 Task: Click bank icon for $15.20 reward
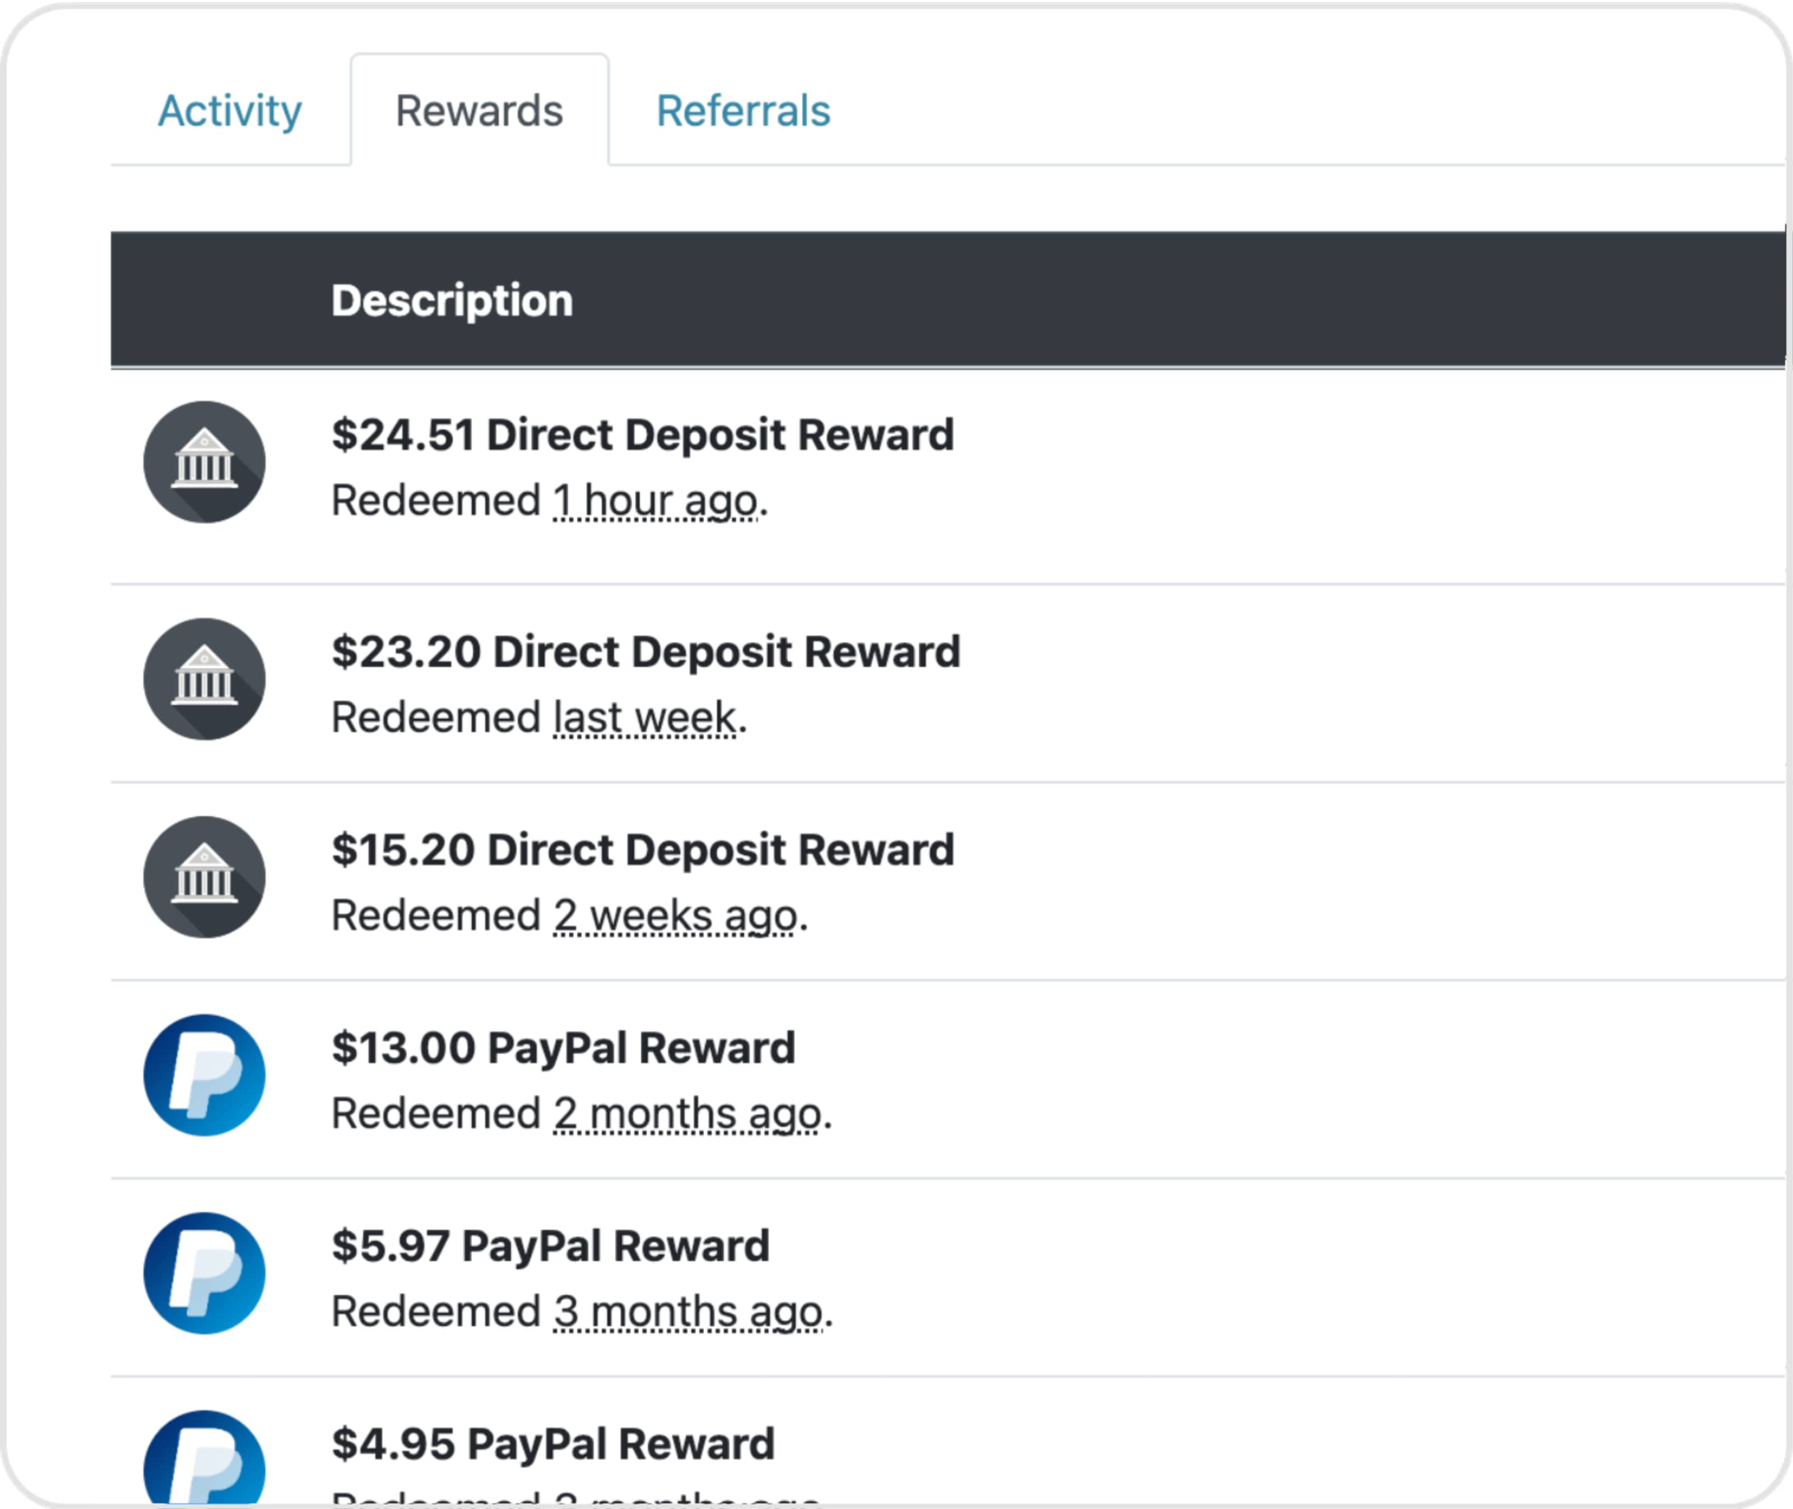pyautogui.click(x=205, y=877)
